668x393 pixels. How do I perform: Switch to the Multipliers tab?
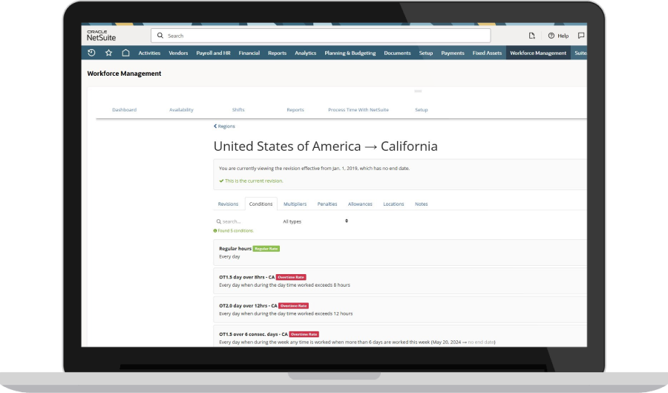(x=295, y=204)
